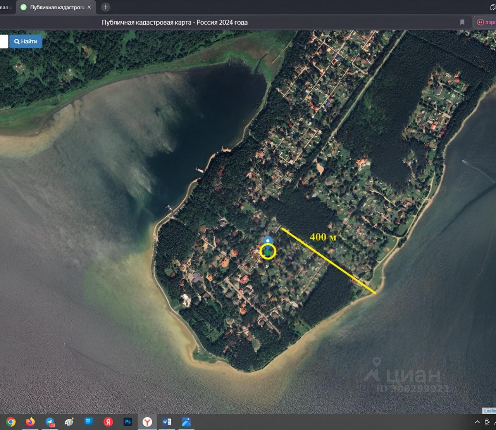
Task: Click the address bar page title
Action: coord(175,22)
